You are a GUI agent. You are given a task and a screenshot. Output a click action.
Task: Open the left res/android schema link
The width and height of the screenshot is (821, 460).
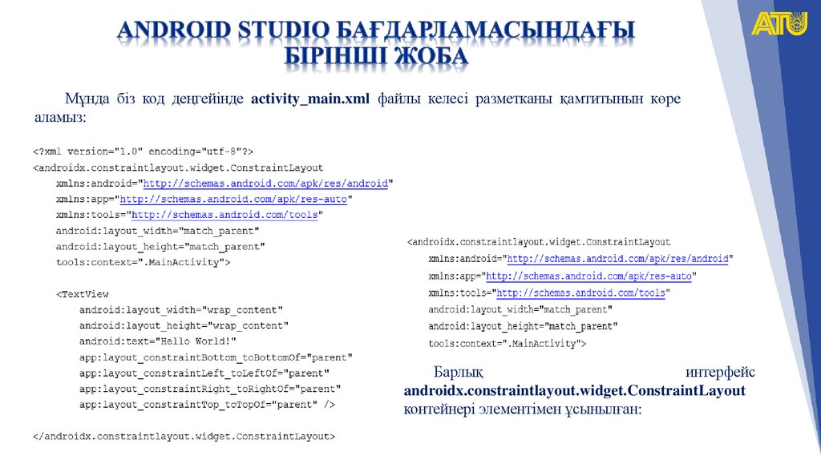(x=265, y=184)
